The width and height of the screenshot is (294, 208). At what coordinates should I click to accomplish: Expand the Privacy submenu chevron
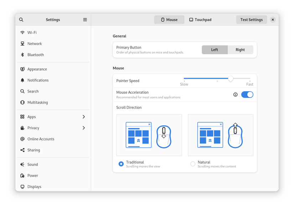84,128
